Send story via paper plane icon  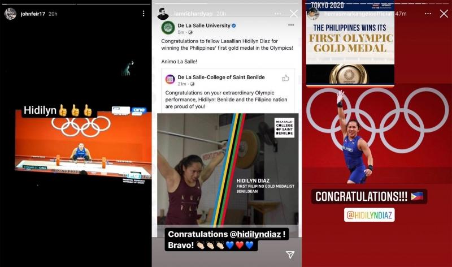(x=290, y=255)
